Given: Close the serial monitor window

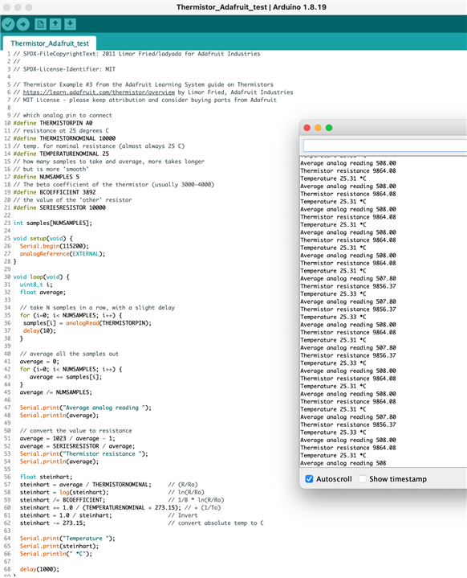Looking at the screenshot, I should coord(307,128).
